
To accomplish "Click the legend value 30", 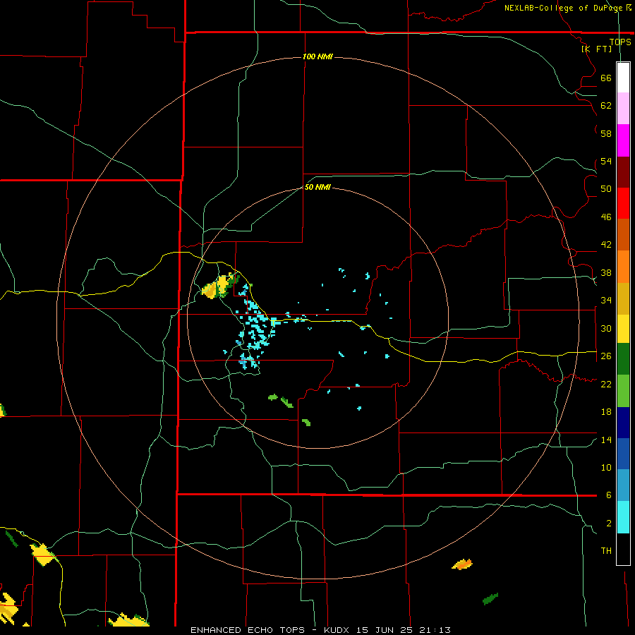I will 606,328.
